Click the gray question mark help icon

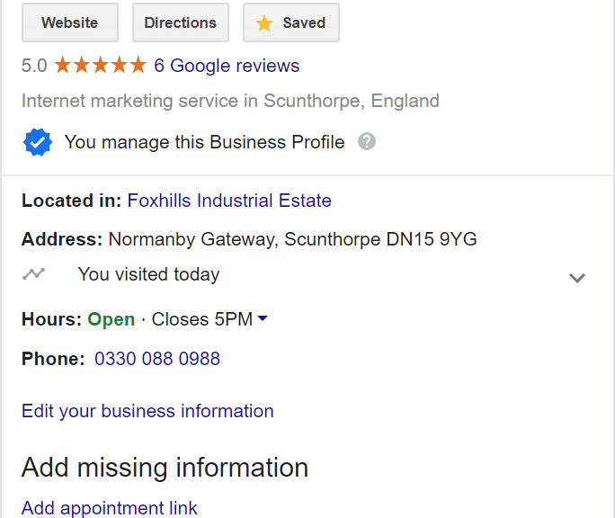(x=367, y=142)
